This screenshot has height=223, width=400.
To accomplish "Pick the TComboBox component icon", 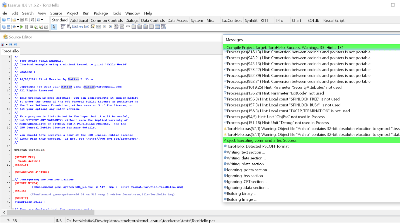I will (122, 27).
